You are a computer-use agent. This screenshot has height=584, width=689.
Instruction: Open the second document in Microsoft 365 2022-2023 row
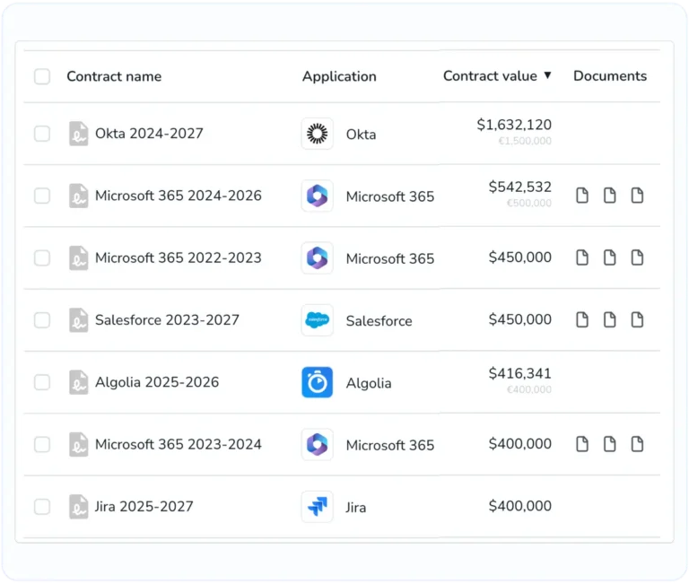coord(609,257)
